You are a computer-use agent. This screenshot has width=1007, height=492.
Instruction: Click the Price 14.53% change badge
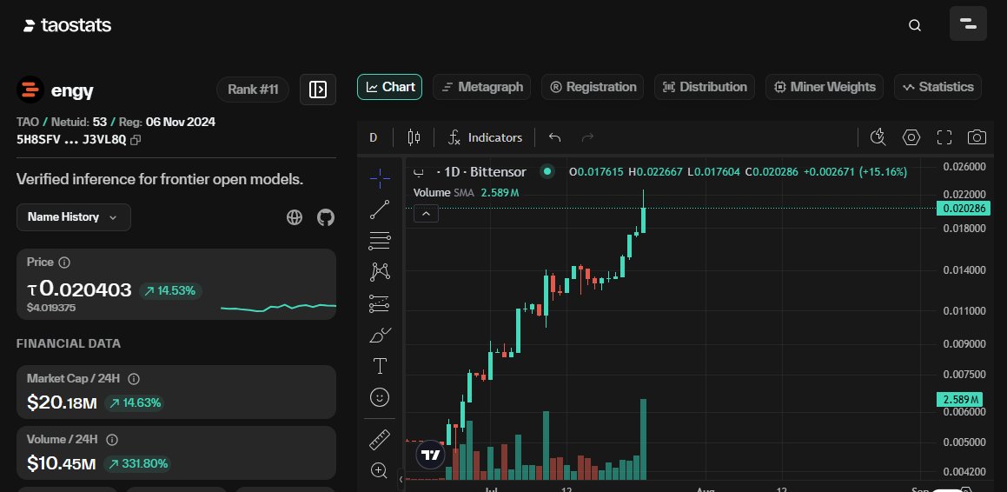coord(170,291)
